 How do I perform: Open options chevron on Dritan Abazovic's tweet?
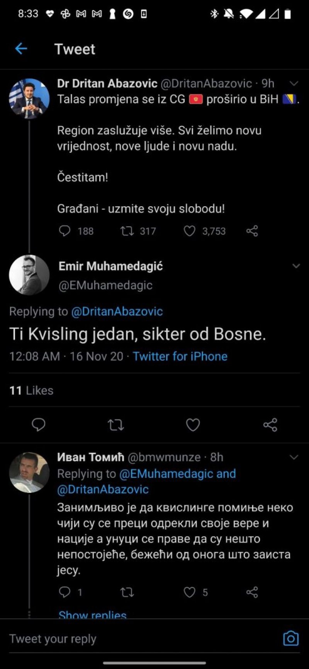pyautogui.click(x=294, y=83)
